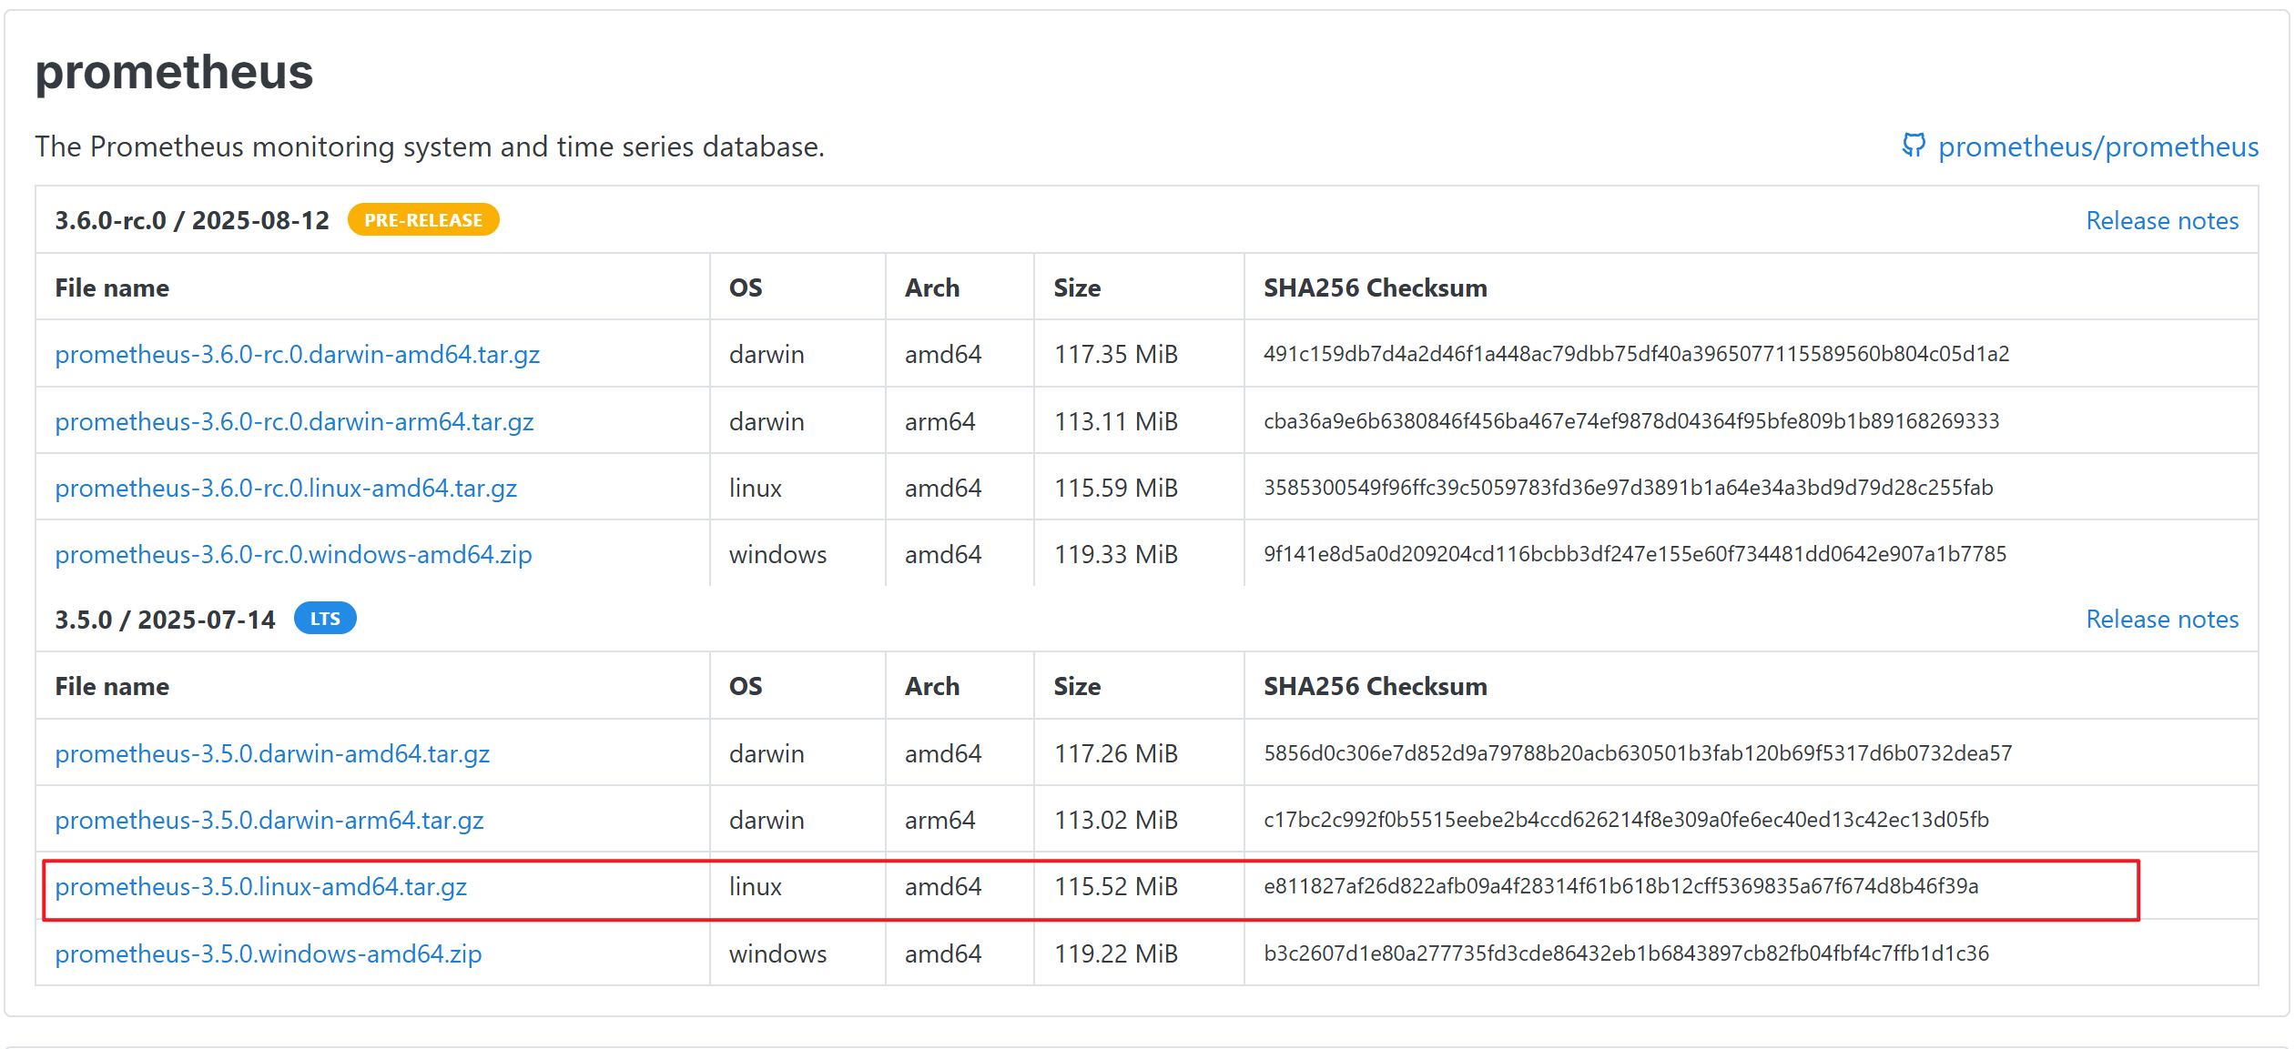This screenshot has height=1049, width=2295.
Task: Click checksum starting with cba36a9e6b63
Action: [1631, 421]
